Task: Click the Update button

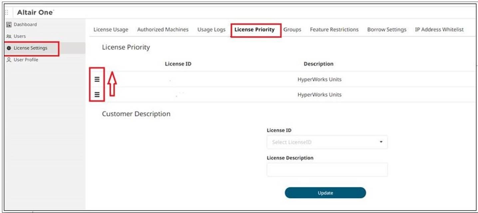Action: click(325, 193)
